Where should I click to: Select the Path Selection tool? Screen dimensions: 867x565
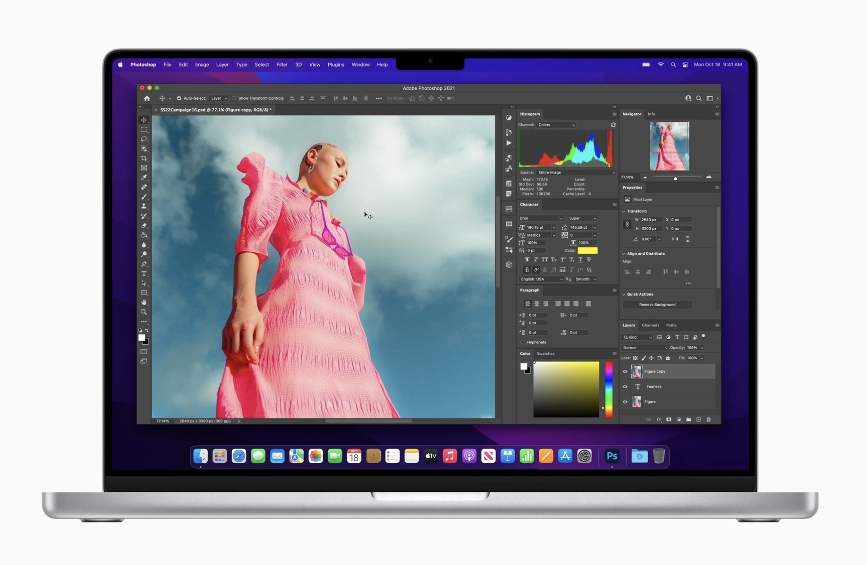point(144,283)
